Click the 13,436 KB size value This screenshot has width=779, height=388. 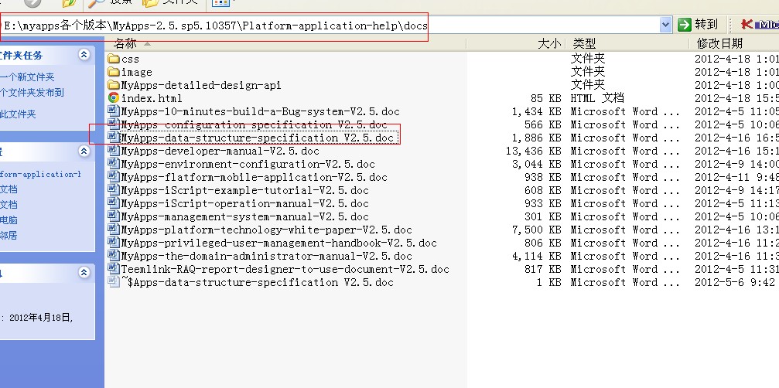[533, 151]
